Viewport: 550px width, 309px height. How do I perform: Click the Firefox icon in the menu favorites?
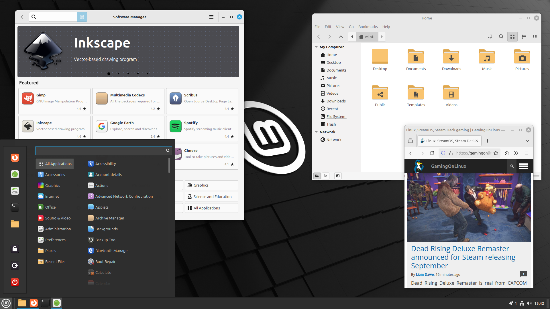15,158
